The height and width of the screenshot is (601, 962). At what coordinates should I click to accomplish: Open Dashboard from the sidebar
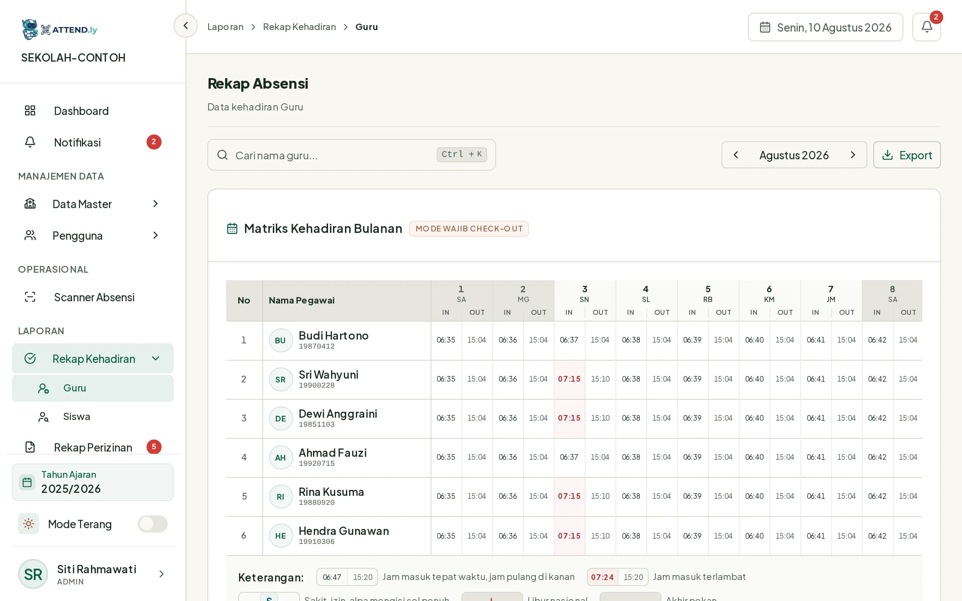point(92,111)
